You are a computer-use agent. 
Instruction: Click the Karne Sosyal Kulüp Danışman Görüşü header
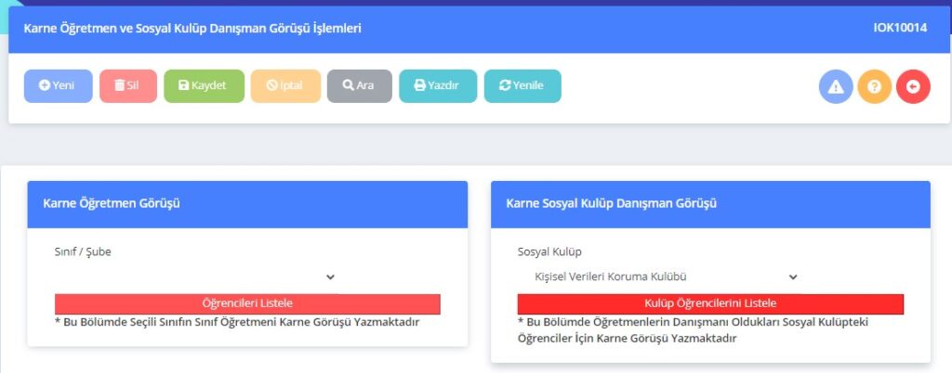611,203
